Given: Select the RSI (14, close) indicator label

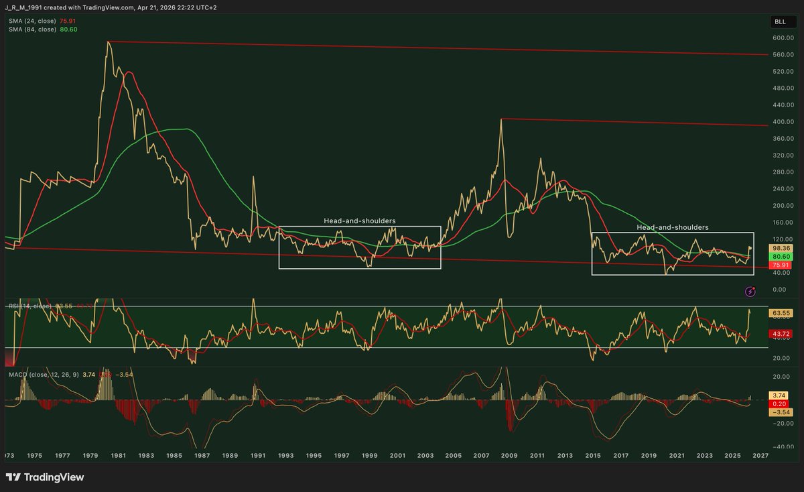Looking at the screenshot, I should (x=31, y=306).
